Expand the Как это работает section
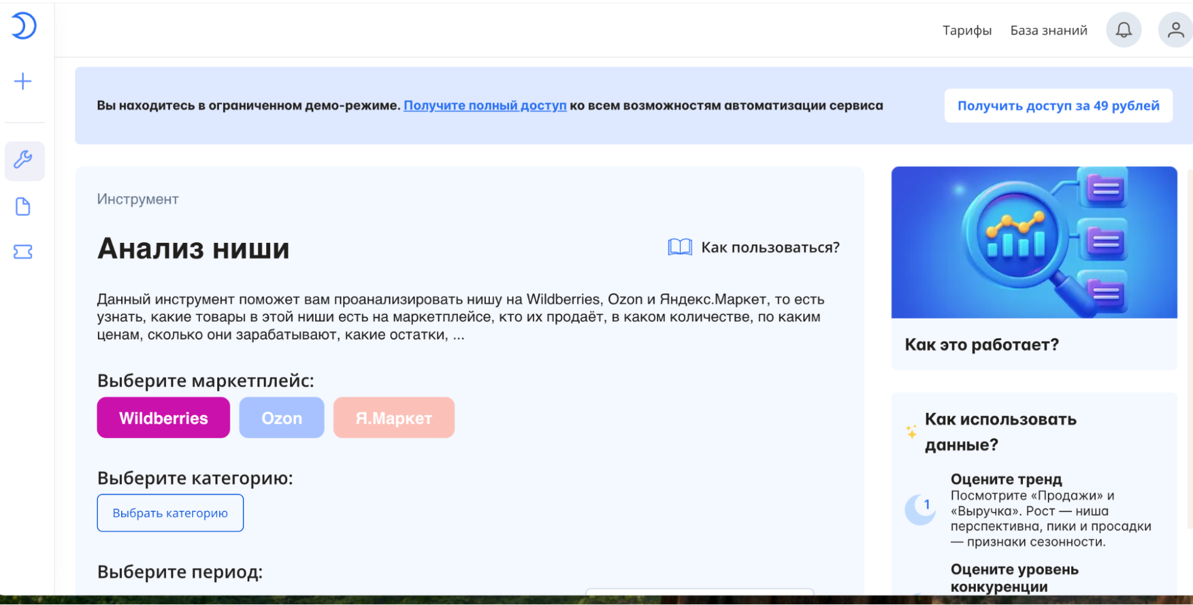The image size is (1193, 605). 983,344
